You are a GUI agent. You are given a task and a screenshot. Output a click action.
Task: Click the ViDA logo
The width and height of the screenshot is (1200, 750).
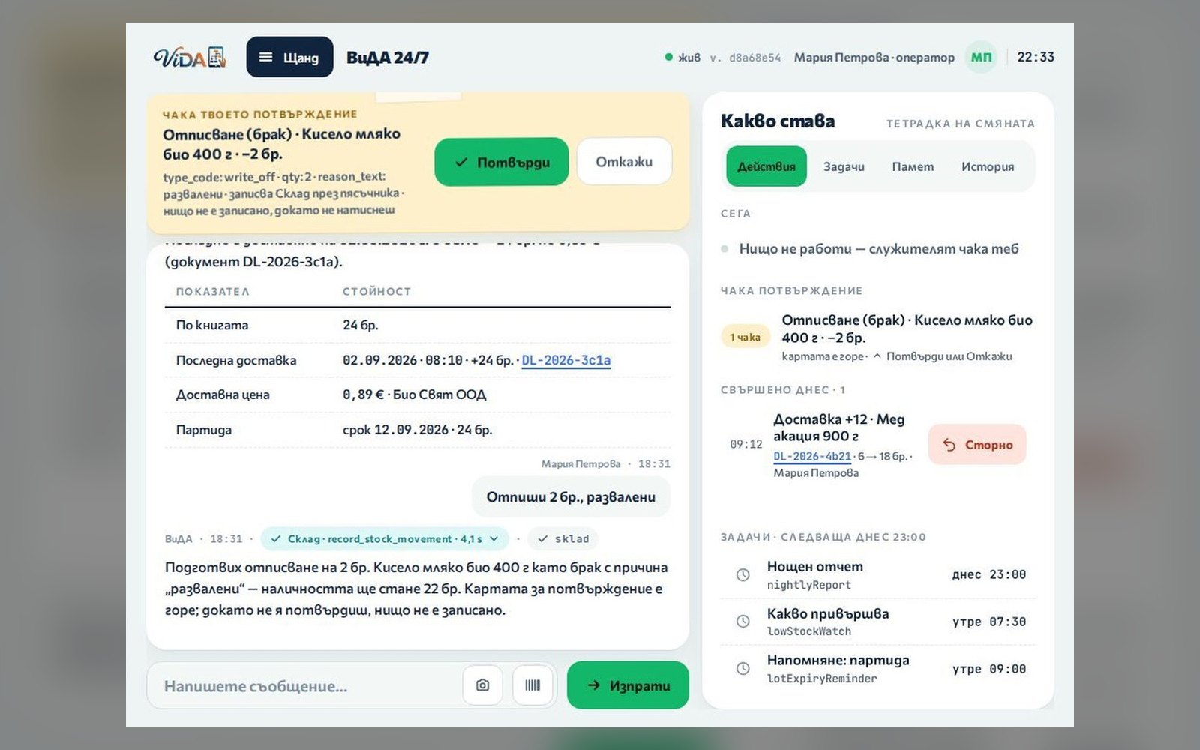tap(190, 57)
